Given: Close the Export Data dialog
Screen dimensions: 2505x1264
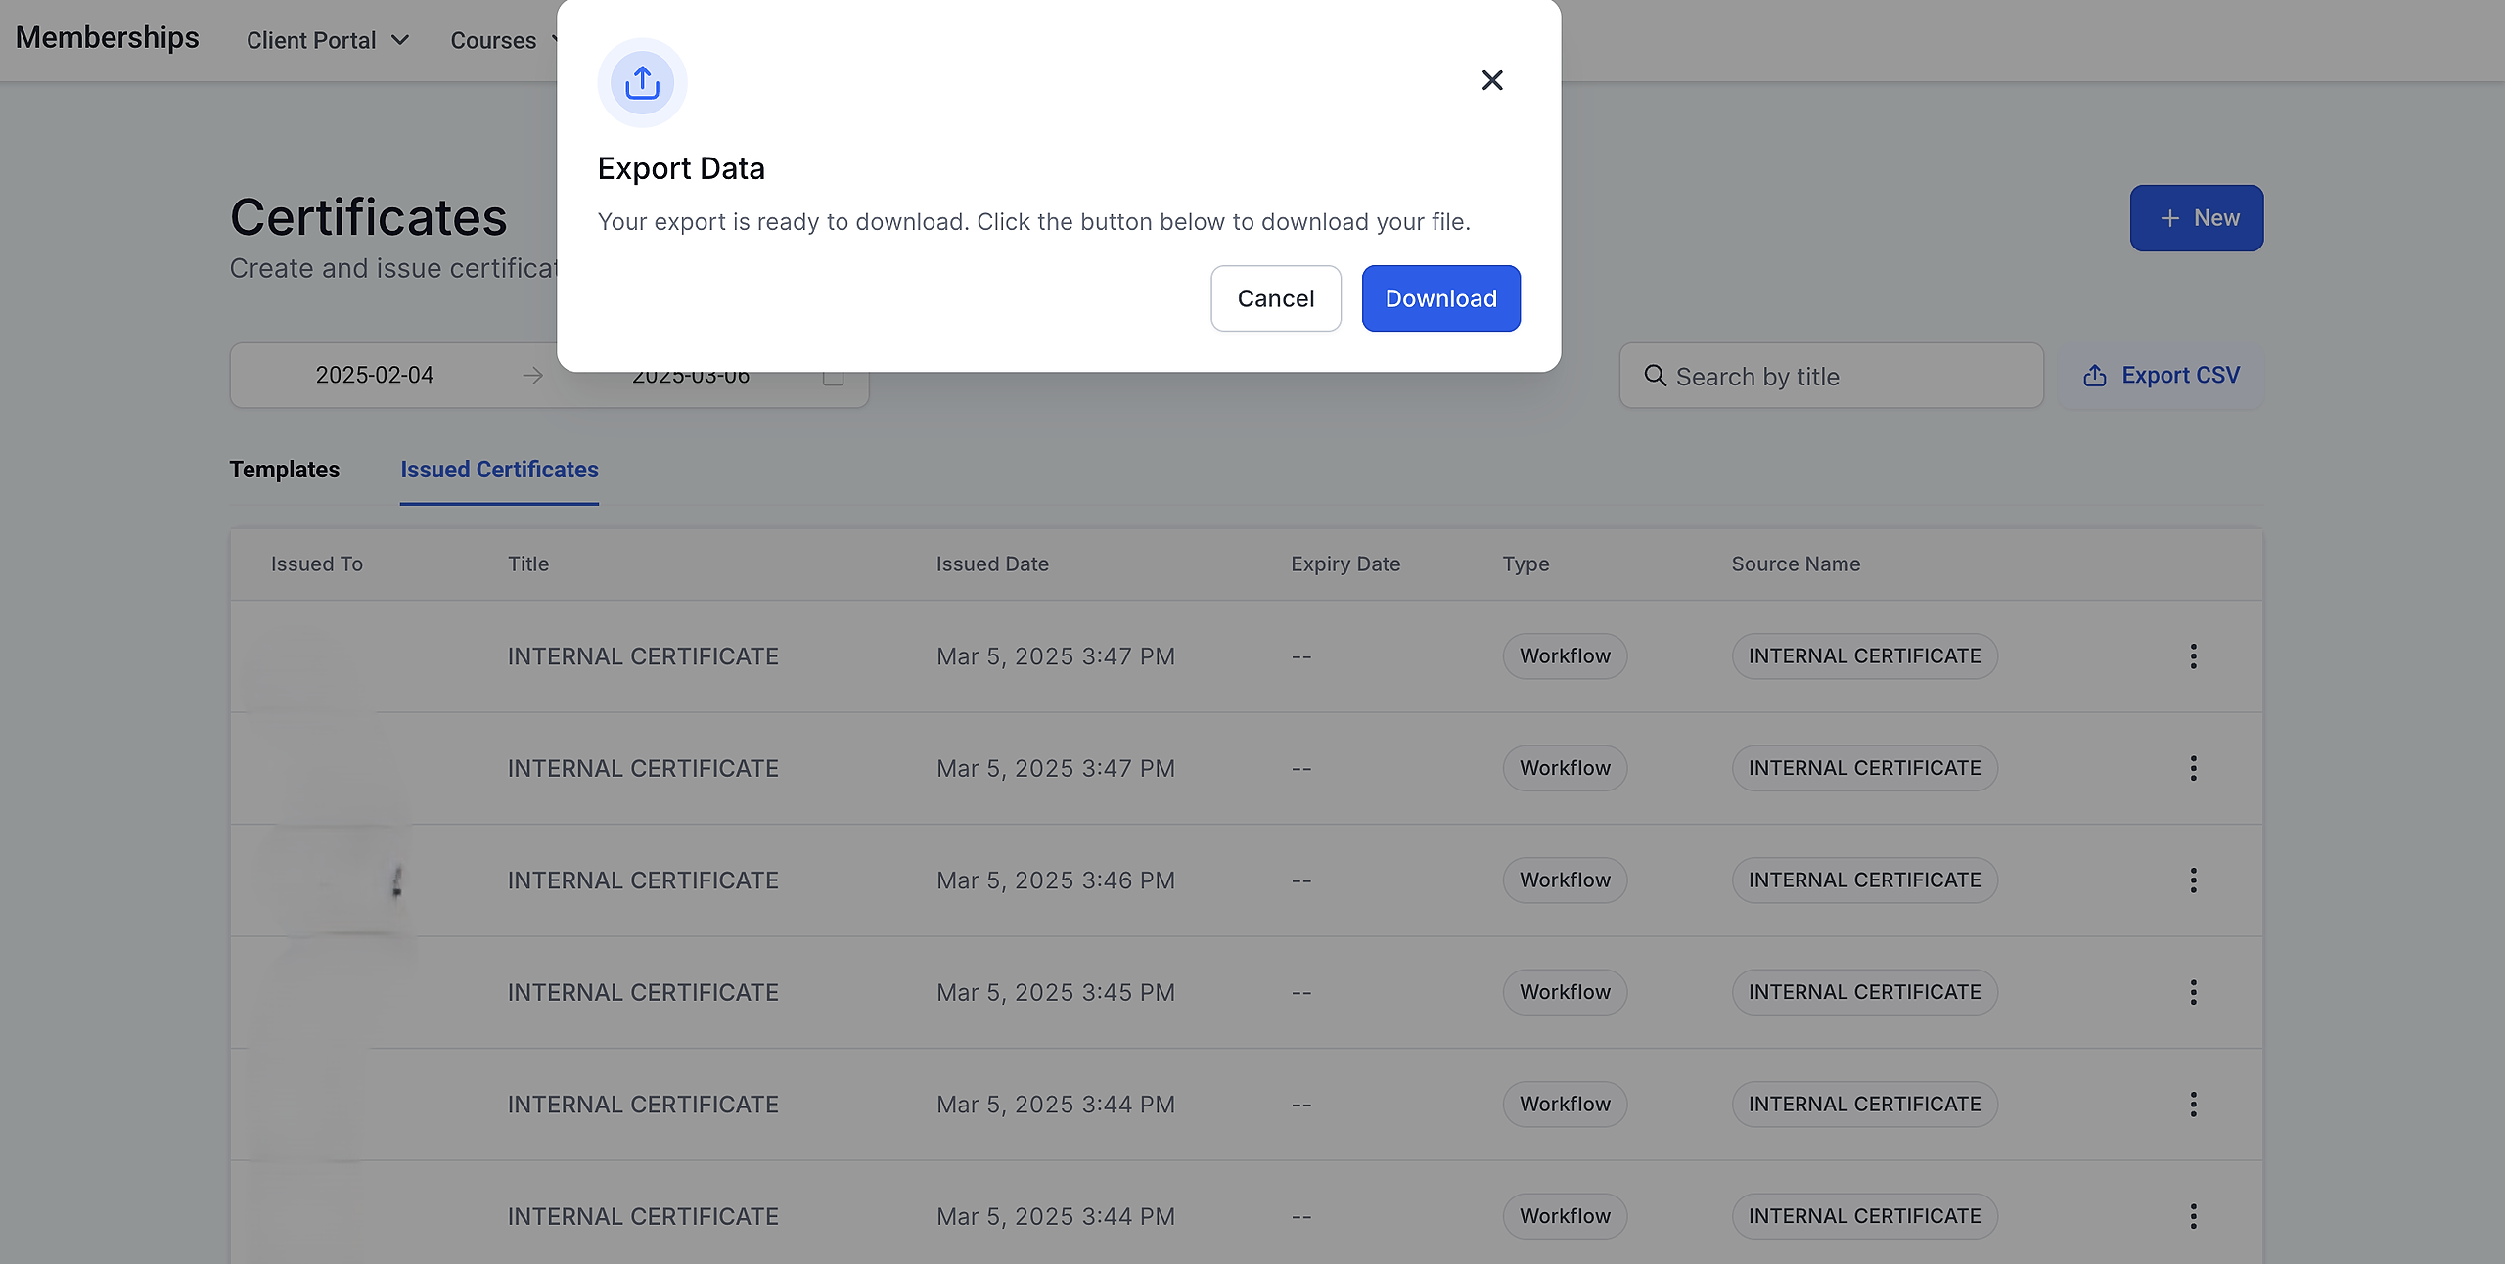Looking at the screenshot, I should [1491, 80].
